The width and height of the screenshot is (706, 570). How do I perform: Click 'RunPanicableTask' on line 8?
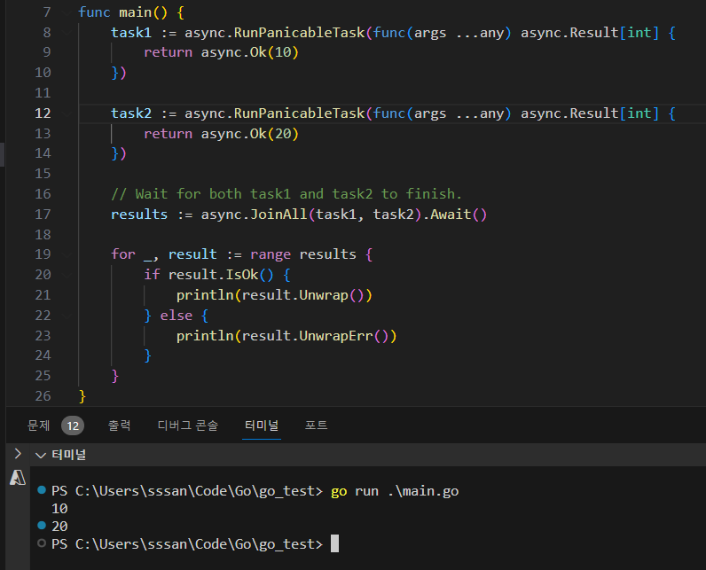pos(299,33)
